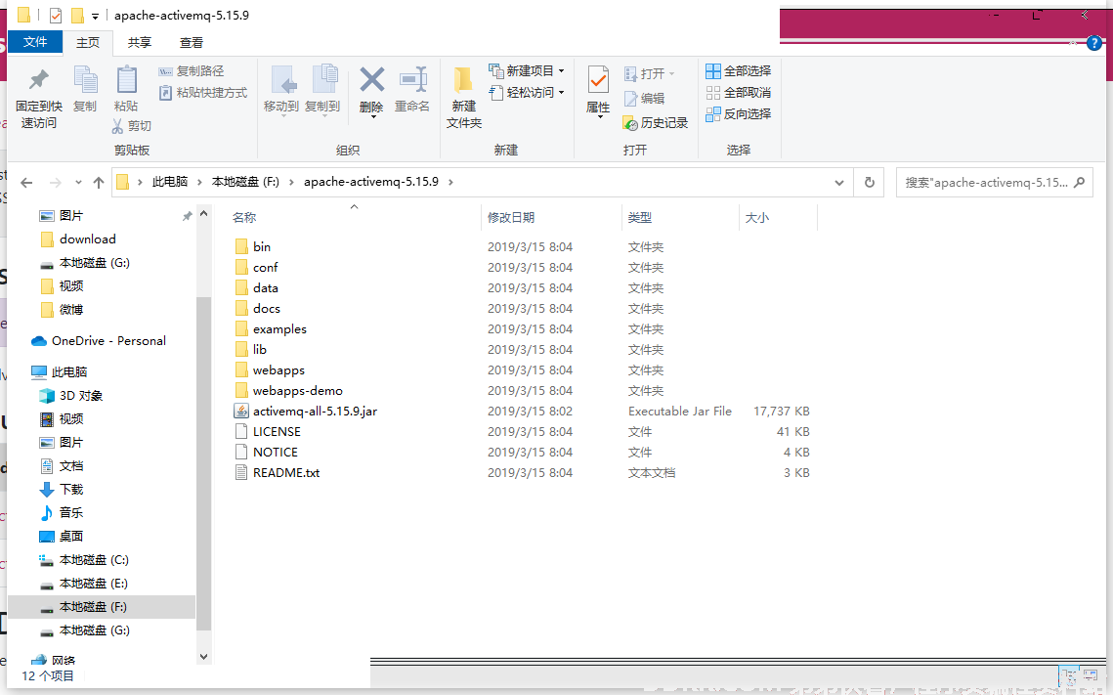This screenshot has height=695, width=1113.
Task: Switch to Share (共享) tab
Action: [139, 43]
